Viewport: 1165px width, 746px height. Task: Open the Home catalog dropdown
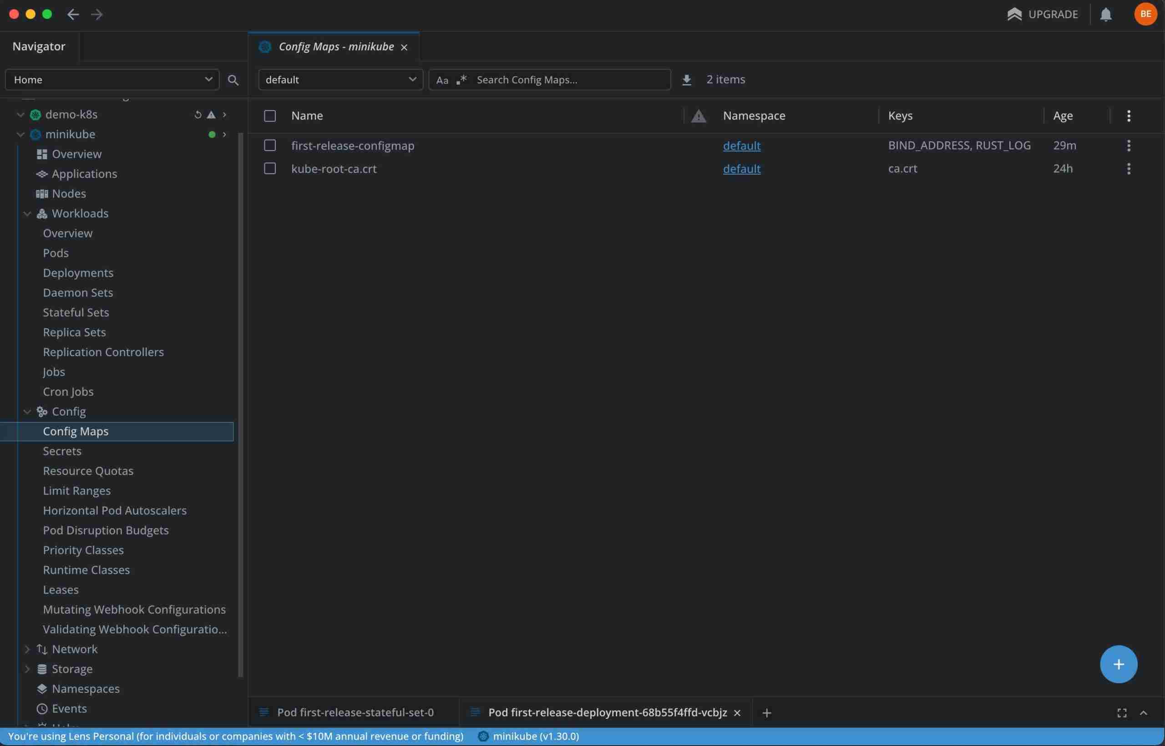click(x=112, y=80)
